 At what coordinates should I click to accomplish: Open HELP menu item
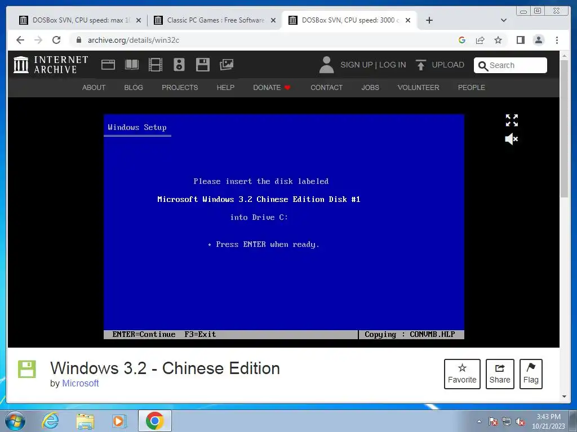coord(225,88)
